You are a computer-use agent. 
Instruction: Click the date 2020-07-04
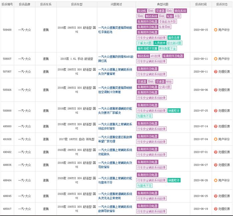201,139
